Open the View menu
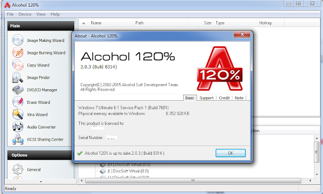The width and height of the screenshot is (323, 194). (x=41, y=14)
